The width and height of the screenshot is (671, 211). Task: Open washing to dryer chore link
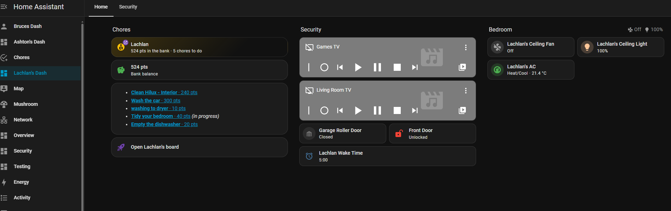(x=158, y=108)
